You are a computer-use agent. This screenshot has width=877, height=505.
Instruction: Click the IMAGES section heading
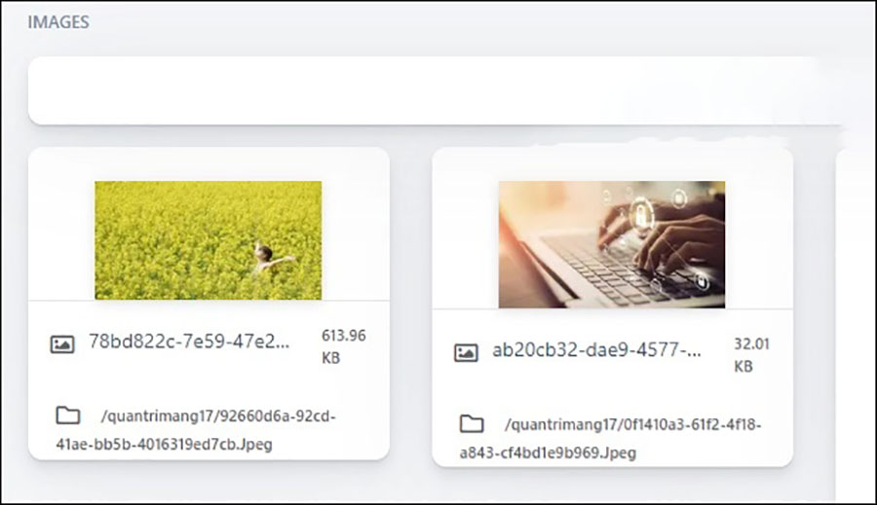click(58, 22)
